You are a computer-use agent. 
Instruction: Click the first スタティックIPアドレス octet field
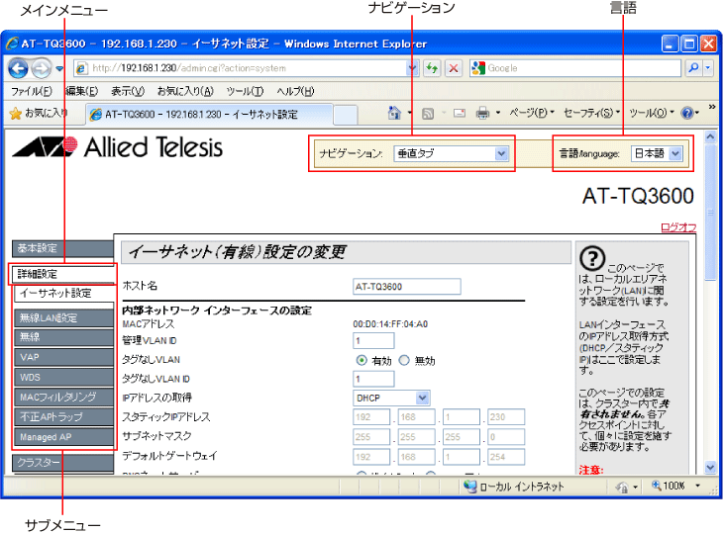click(x=371, y=417)
